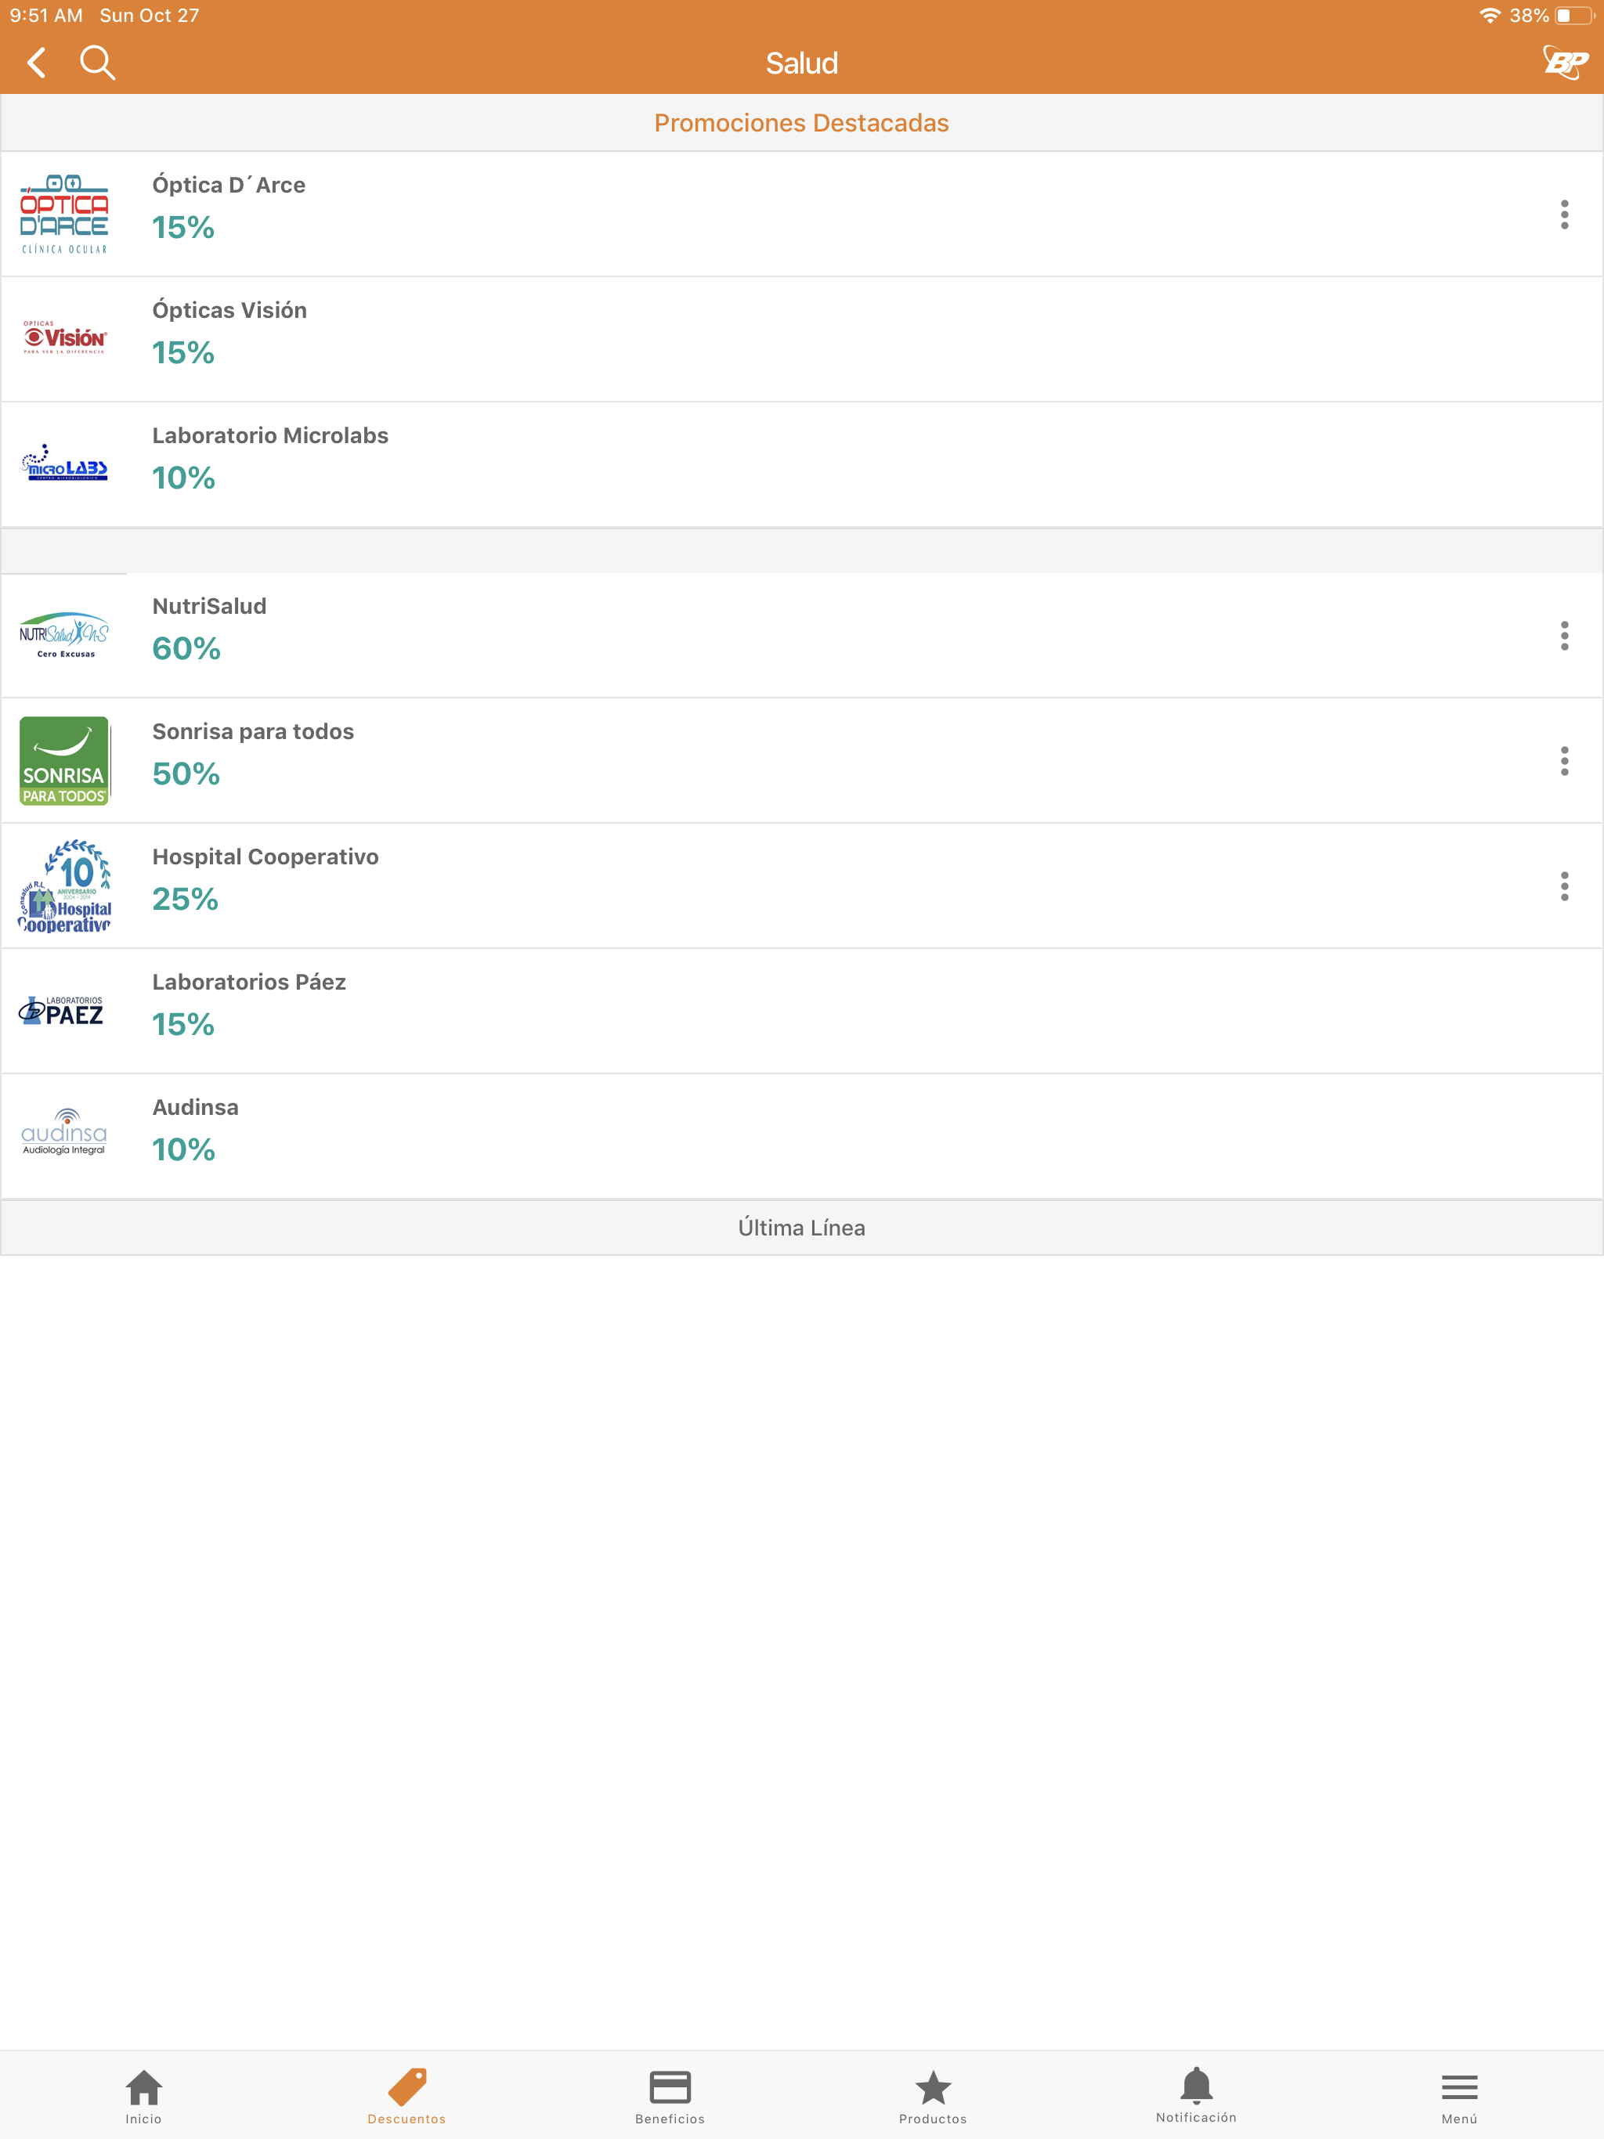Open search with the magnifier icon

pyautogui.click(x=98, y=63)
